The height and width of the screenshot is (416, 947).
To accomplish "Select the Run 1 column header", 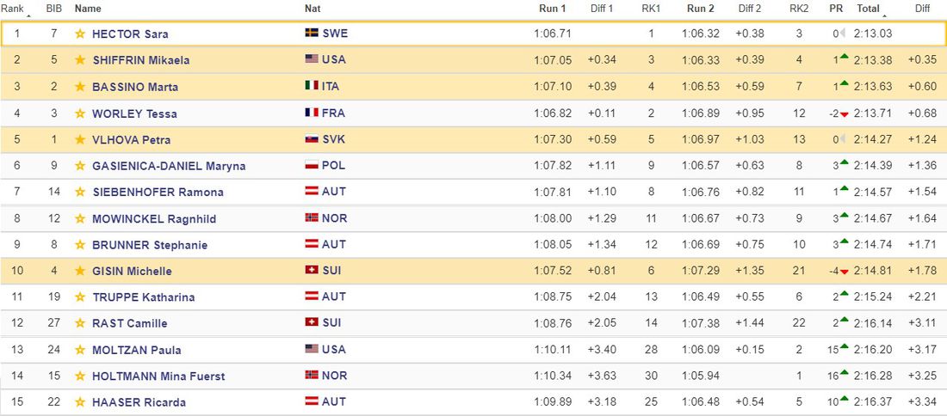I will (552, 9).
